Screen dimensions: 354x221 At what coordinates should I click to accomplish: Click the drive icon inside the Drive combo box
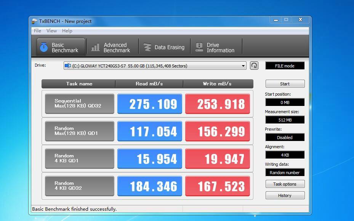click(68, 66)
